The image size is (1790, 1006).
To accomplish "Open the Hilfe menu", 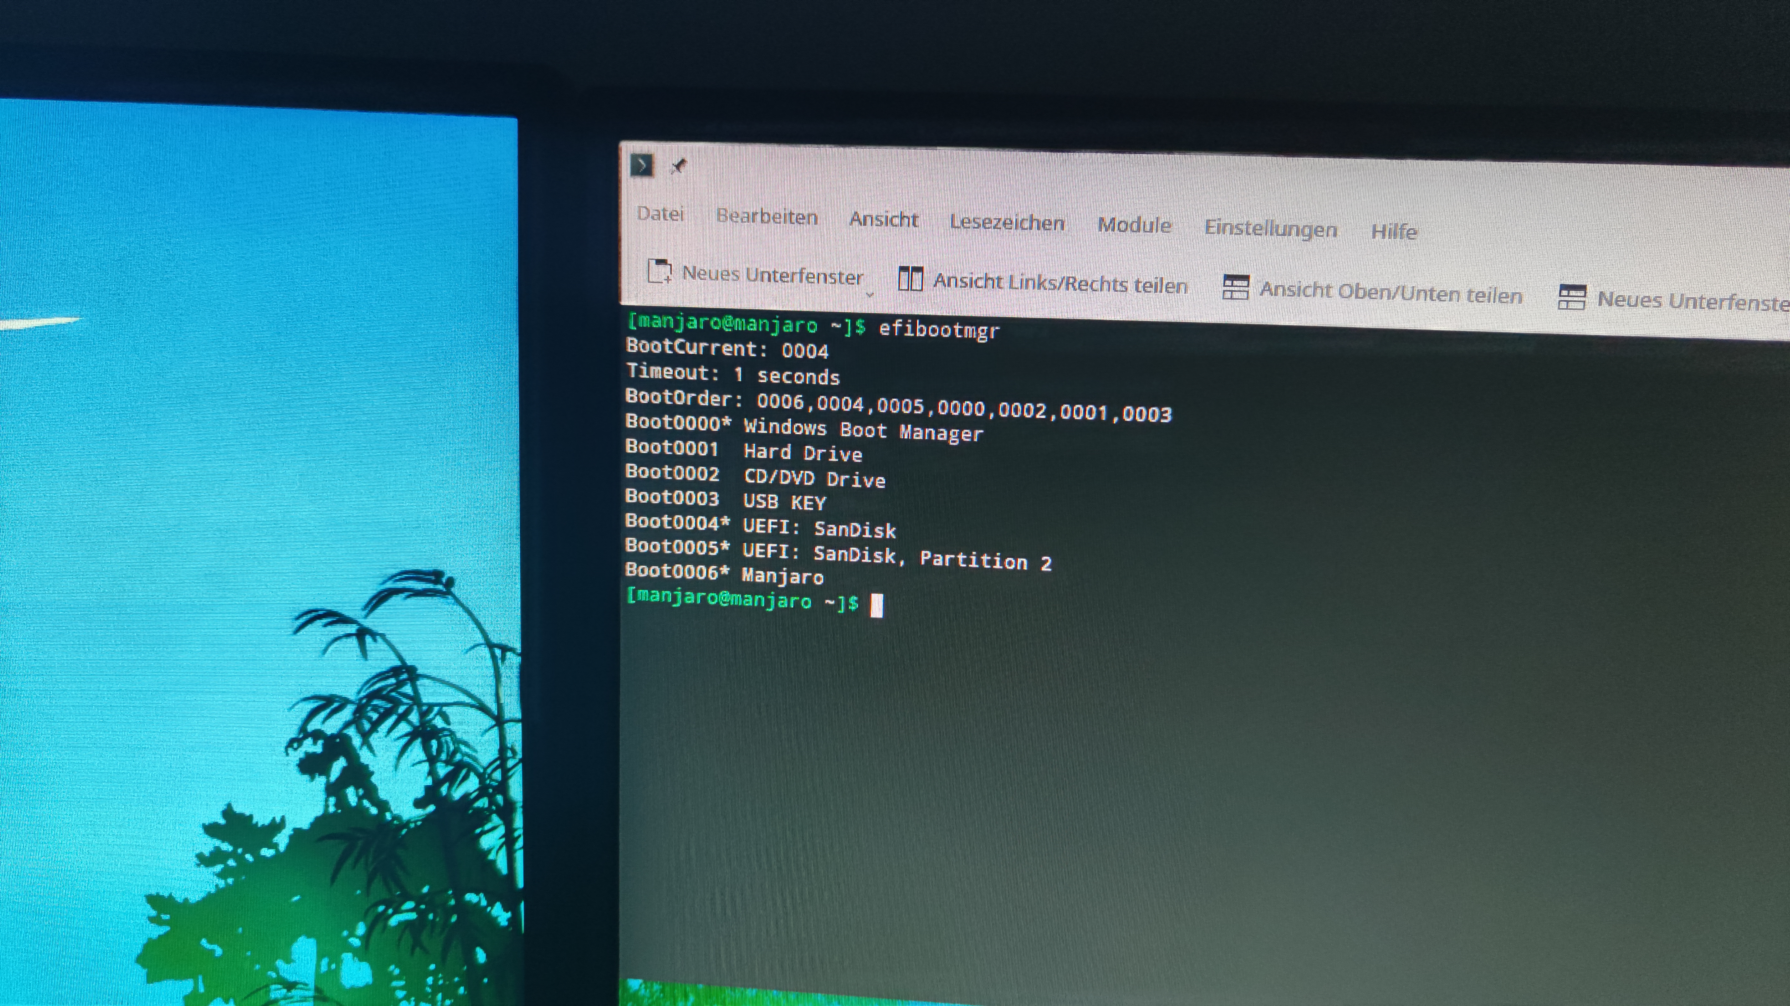I will (x=1393, y=231).
